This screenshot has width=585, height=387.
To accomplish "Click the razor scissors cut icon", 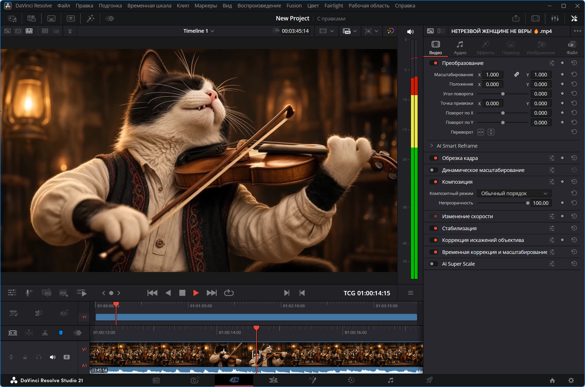I will pyautogui.click(x=45, y=333).
